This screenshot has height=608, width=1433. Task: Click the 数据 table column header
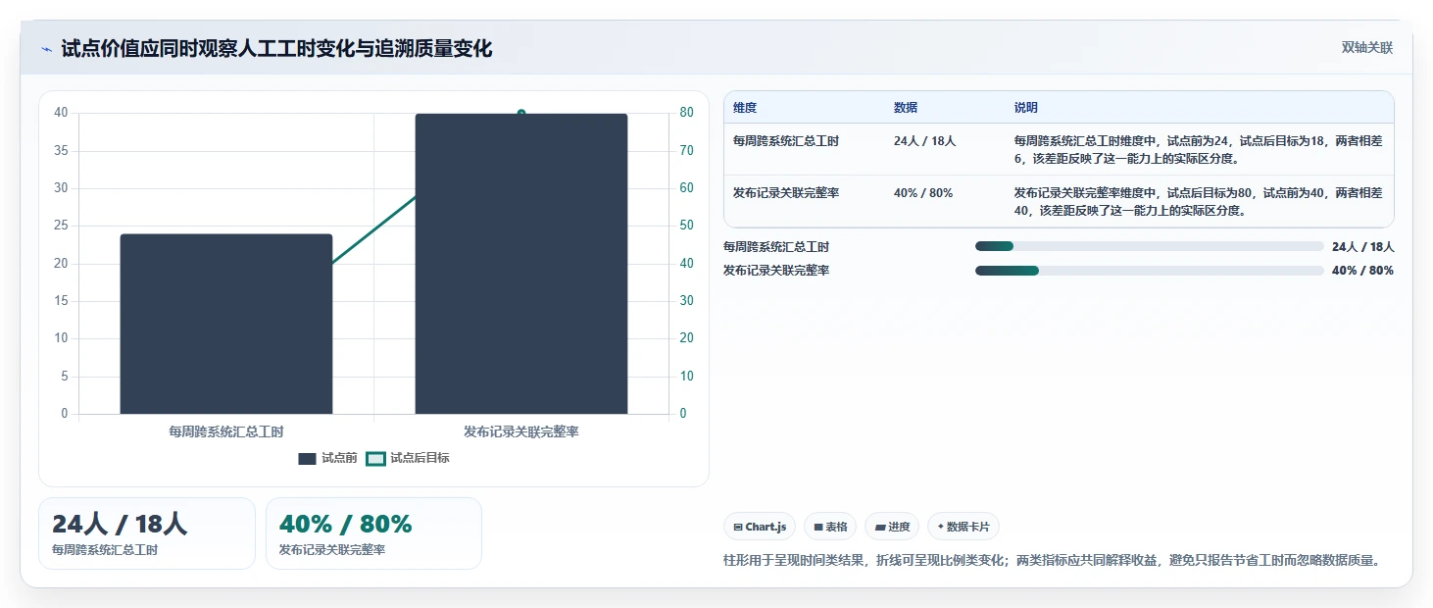[x=906, y=108]
